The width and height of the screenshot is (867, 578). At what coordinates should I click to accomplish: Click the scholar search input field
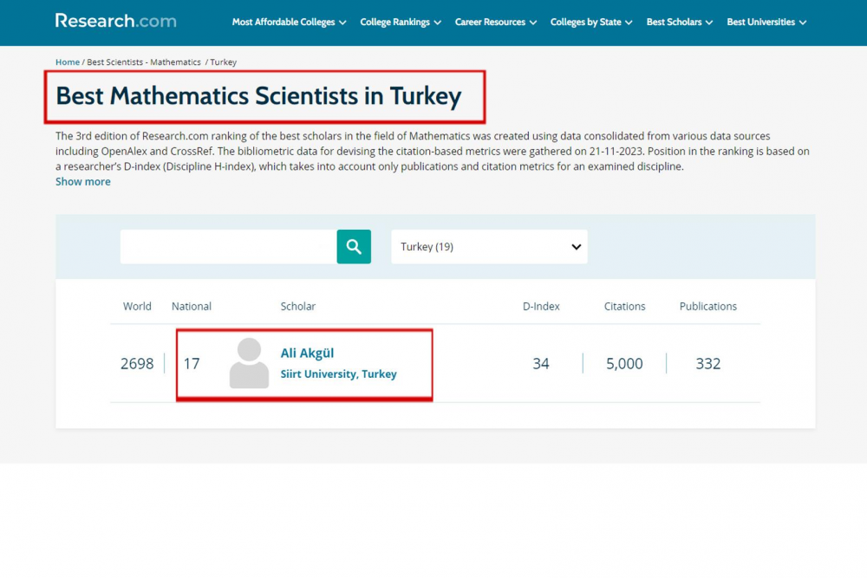click(x=228, y=247)
